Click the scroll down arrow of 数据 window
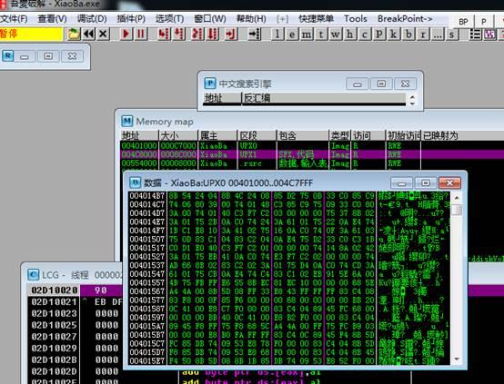Screen dimensions: 504x384 point(457,359)
